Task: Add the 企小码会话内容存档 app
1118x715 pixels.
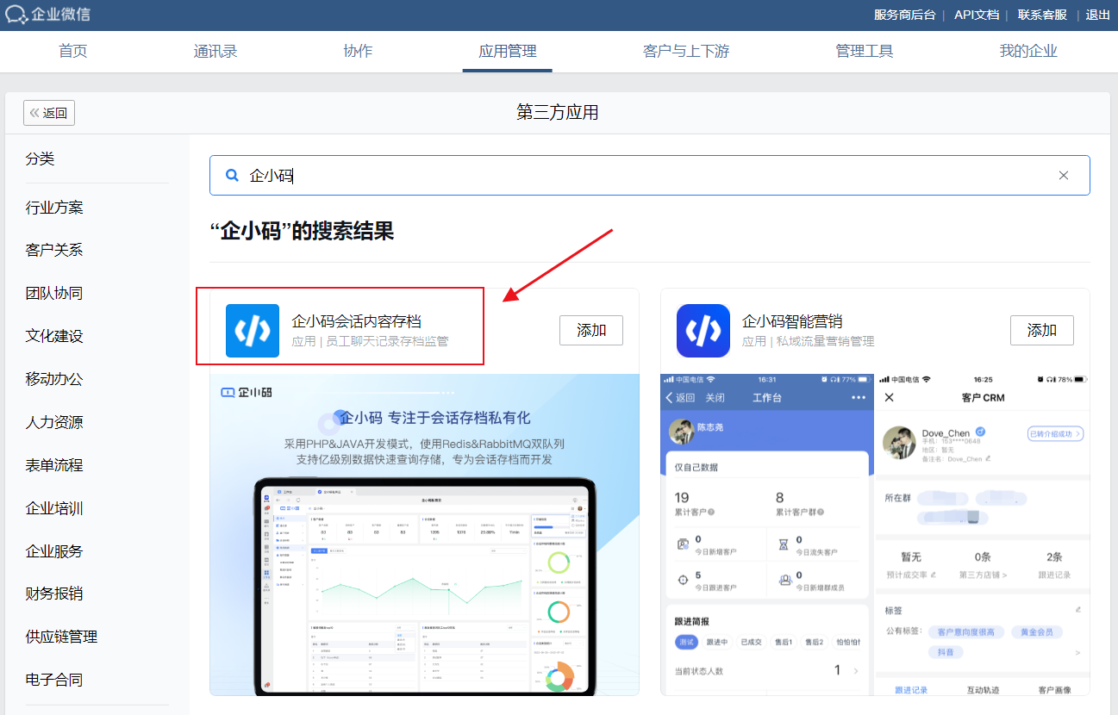Action: (591, 330)
